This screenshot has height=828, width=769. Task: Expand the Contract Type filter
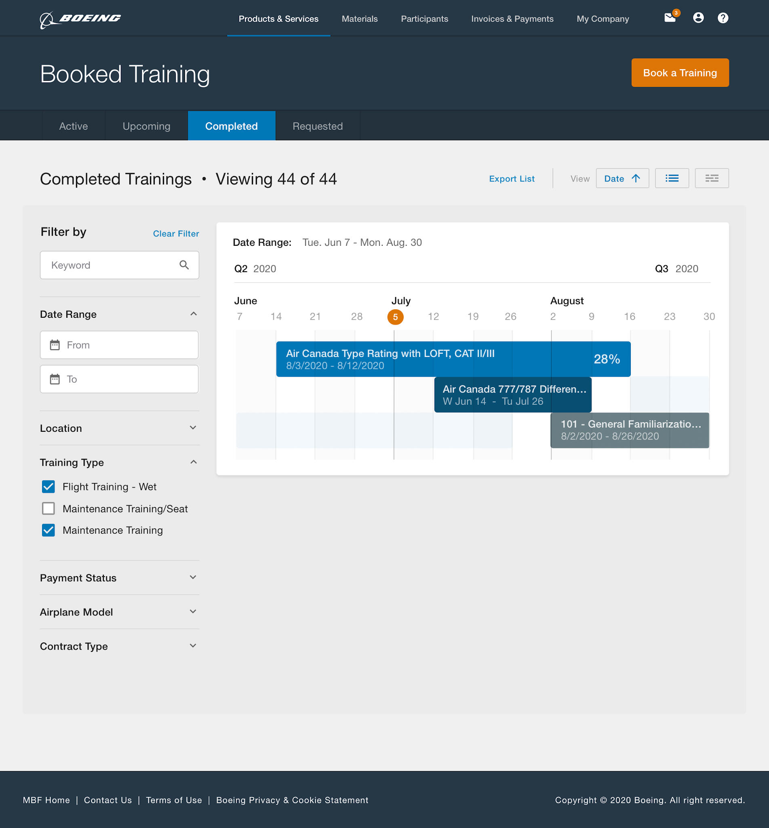(193, 646)
